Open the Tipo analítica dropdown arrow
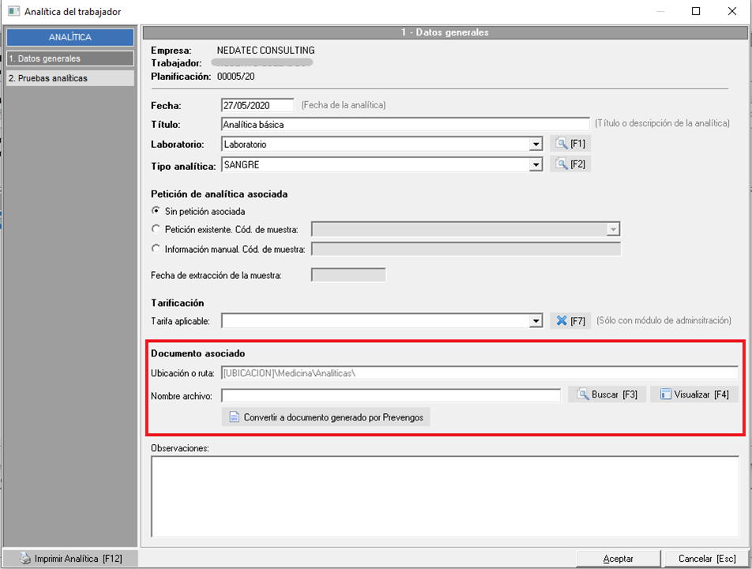752x569 pixels. click(536, 165)
